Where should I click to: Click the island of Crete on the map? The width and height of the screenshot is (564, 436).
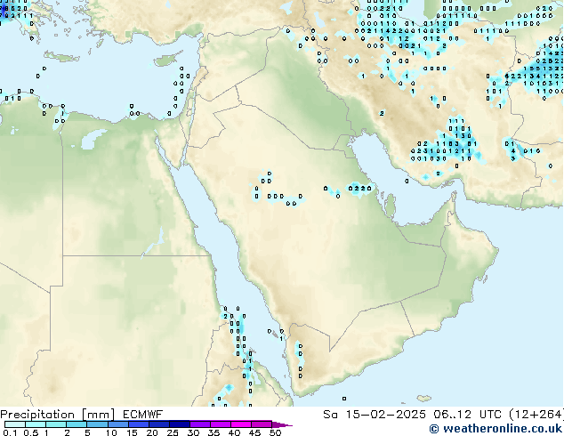(61, 56)
